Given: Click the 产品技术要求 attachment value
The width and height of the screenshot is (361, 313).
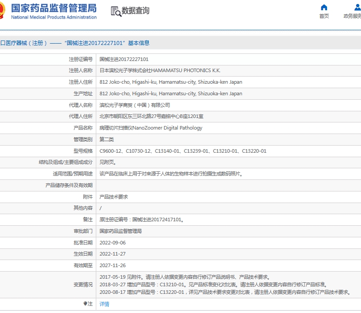Looking at the screenshot, I should (x=114, y=197).
